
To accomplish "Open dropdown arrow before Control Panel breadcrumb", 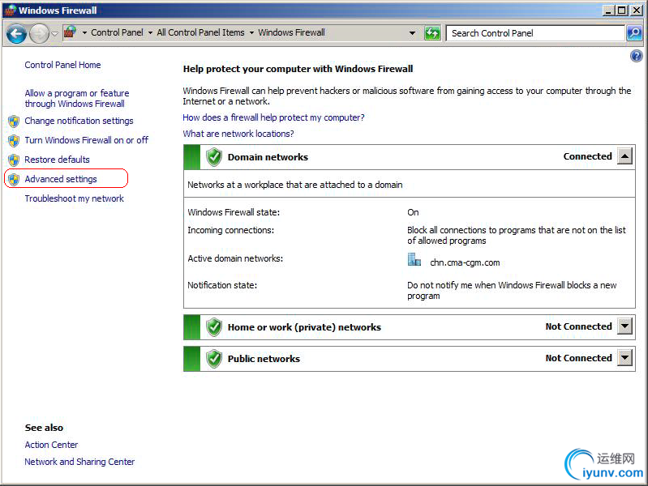I will pos(84,32).
